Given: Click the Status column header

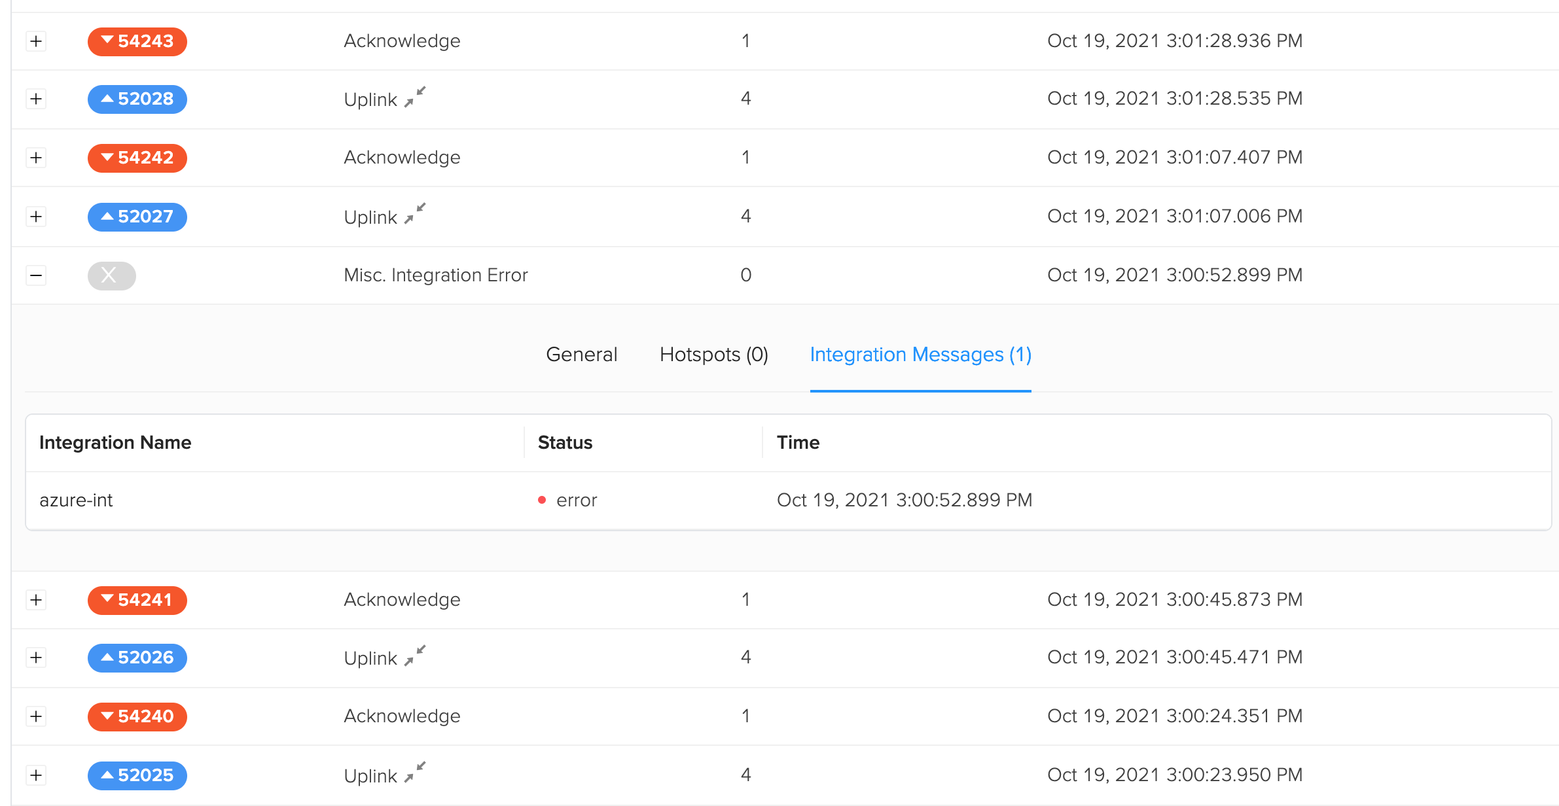Looking at the screenshot, I should tap(564, 442).
